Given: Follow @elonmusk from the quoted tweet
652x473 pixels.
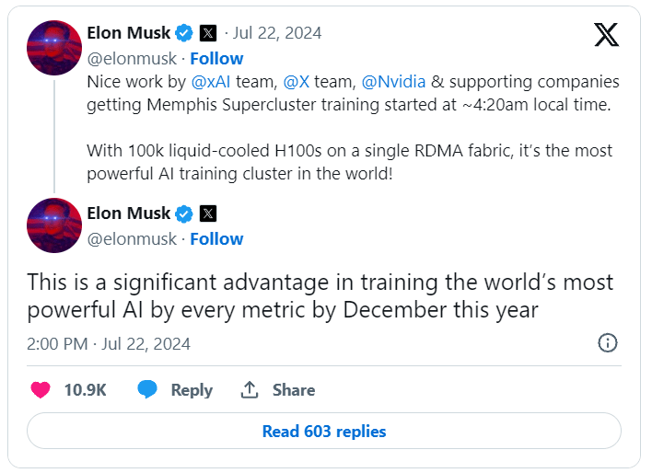Looking at the screenshot, I should pyautogui.click(x=216, y=59).
